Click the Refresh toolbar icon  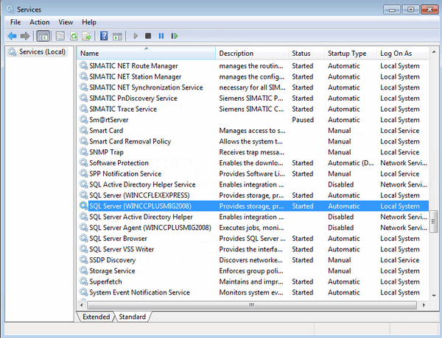[x=74, y=36]
